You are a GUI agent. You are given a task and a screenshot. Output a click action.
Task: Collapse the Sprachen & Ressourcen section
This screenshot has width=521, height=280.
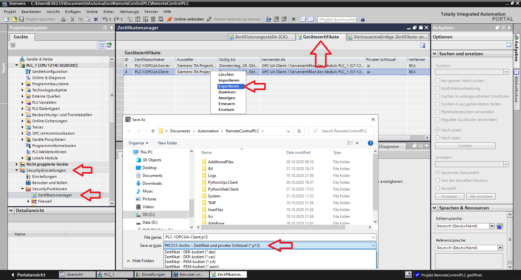point(434,208)
